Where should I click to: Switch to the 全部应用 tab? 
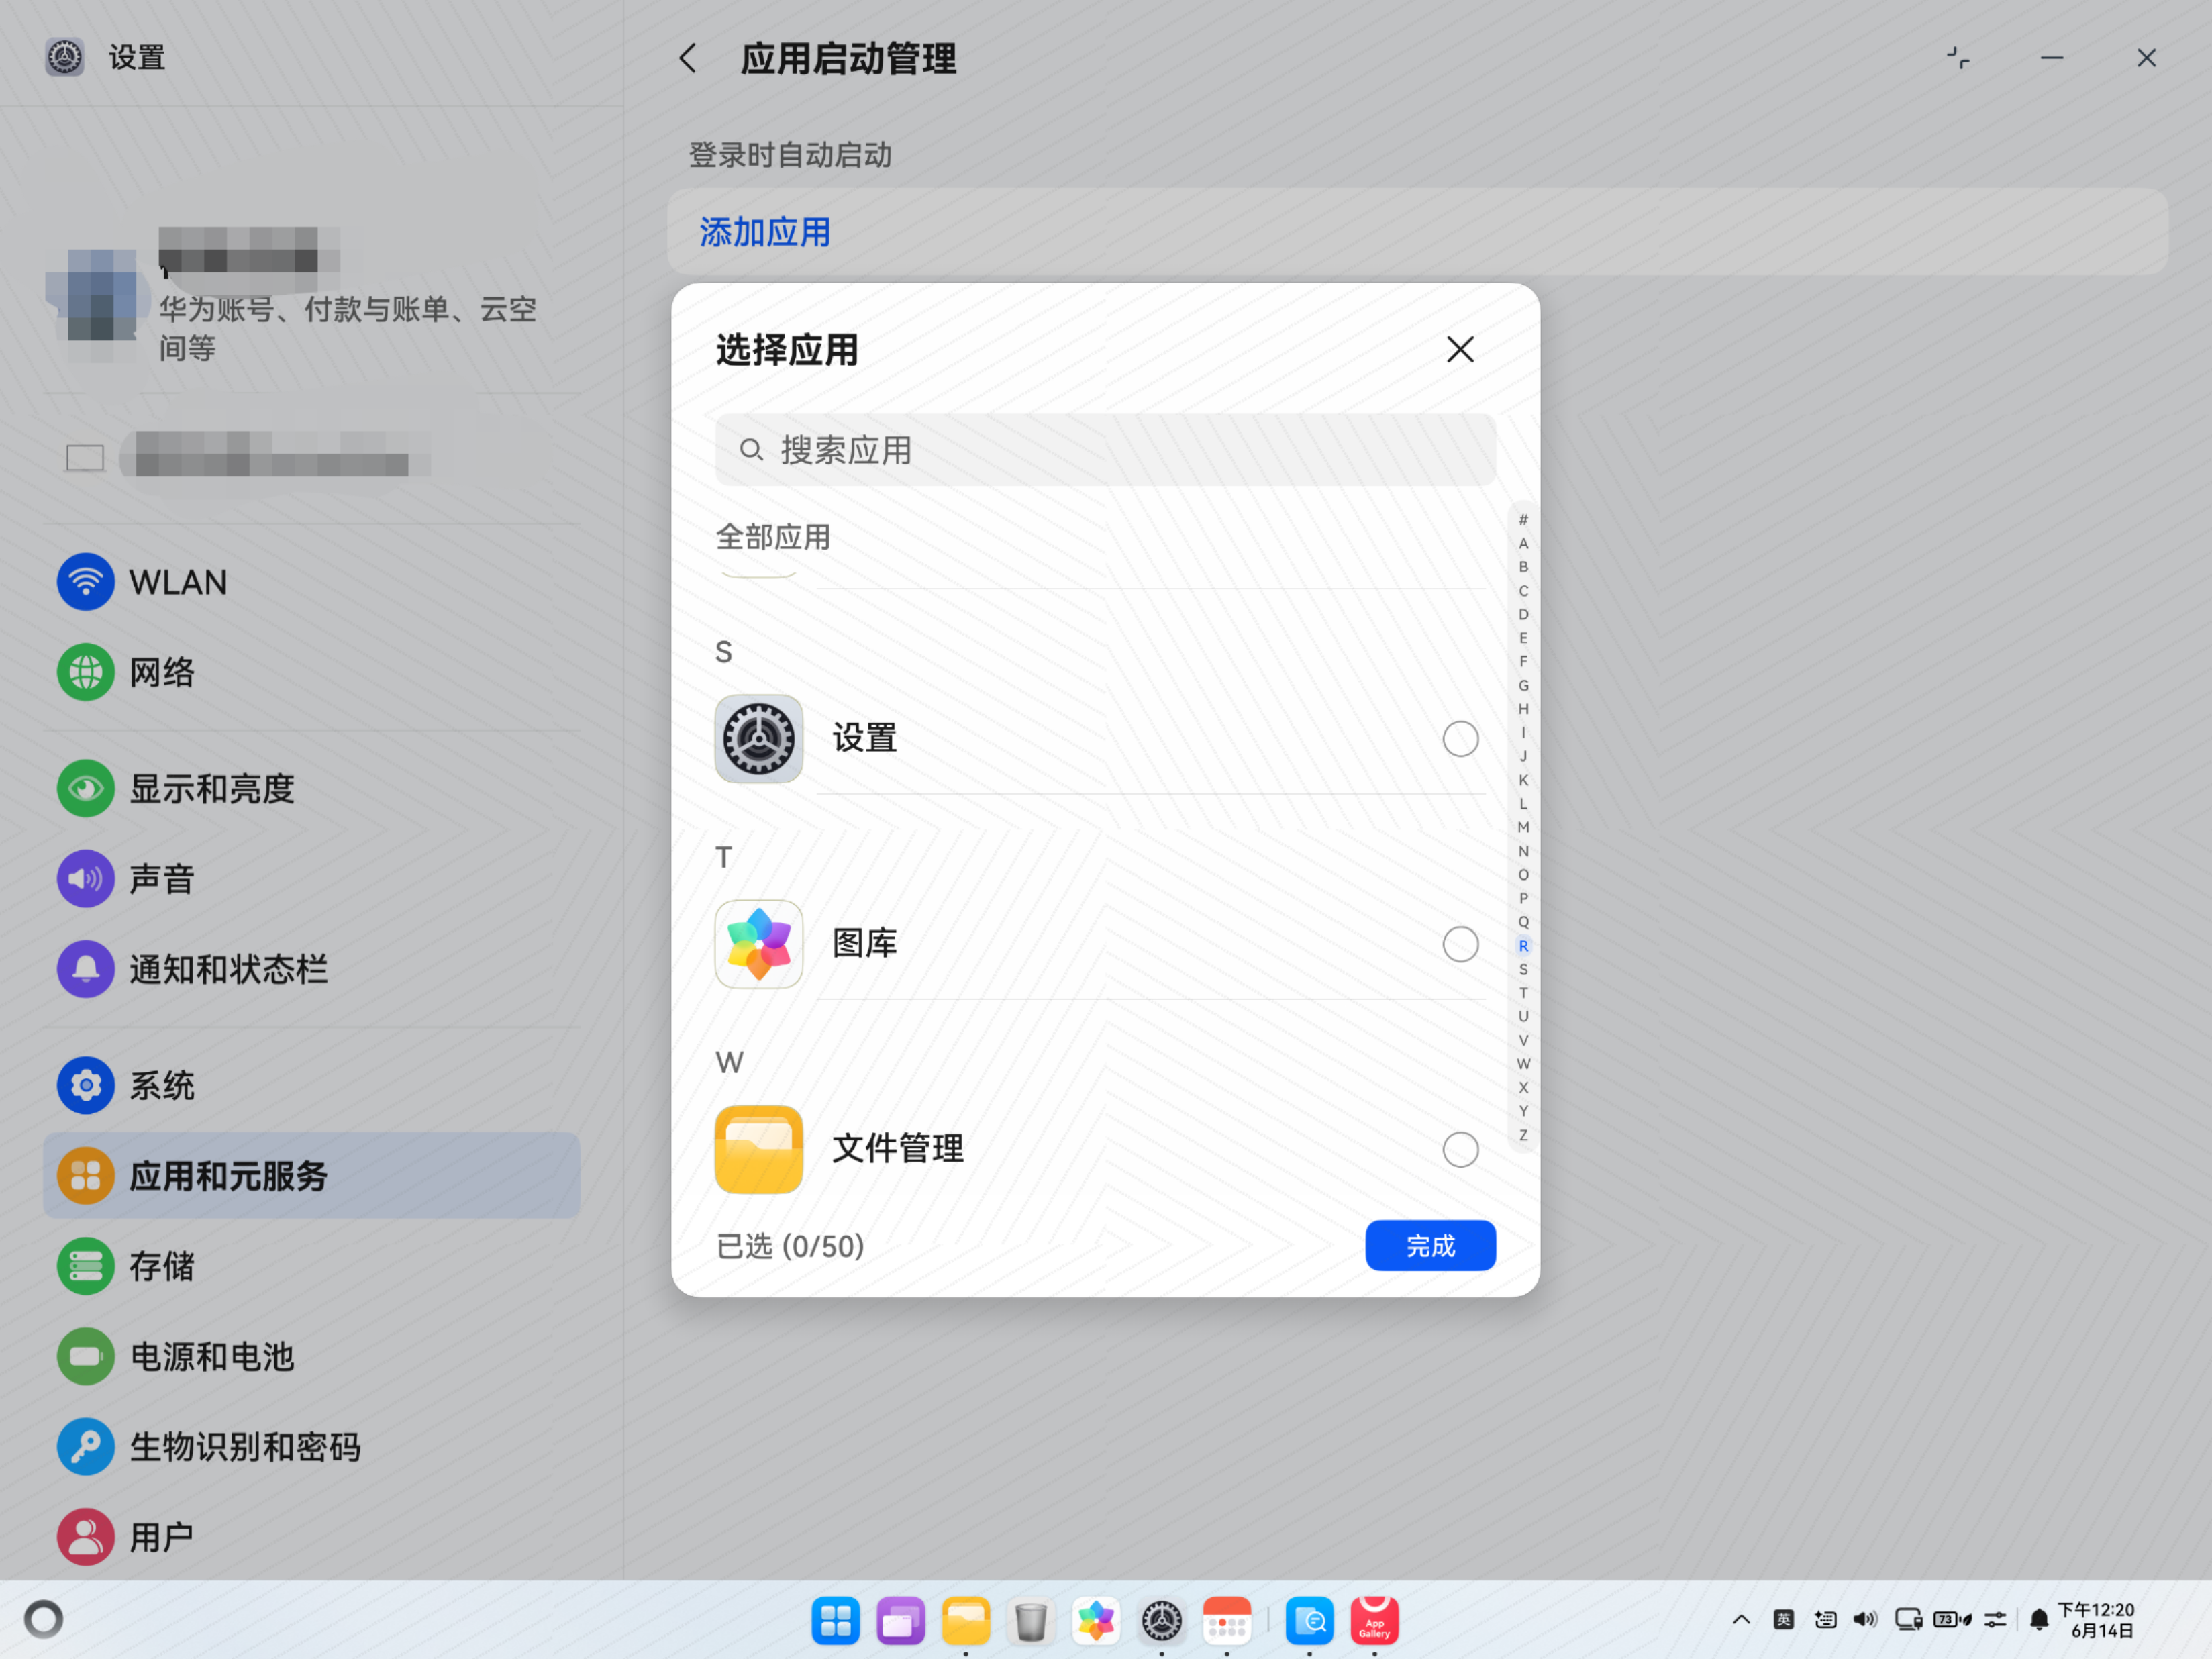coord(773,537)
